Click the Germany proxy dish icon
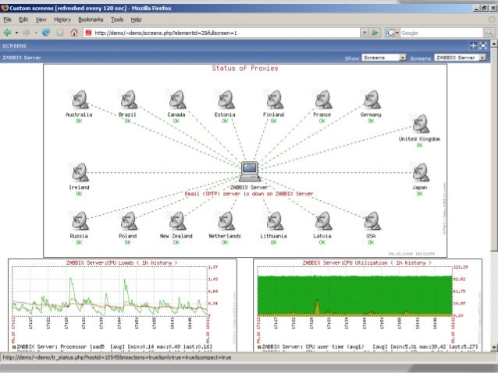This screenshot has height=373, width=498. click(x=372, y=100)
